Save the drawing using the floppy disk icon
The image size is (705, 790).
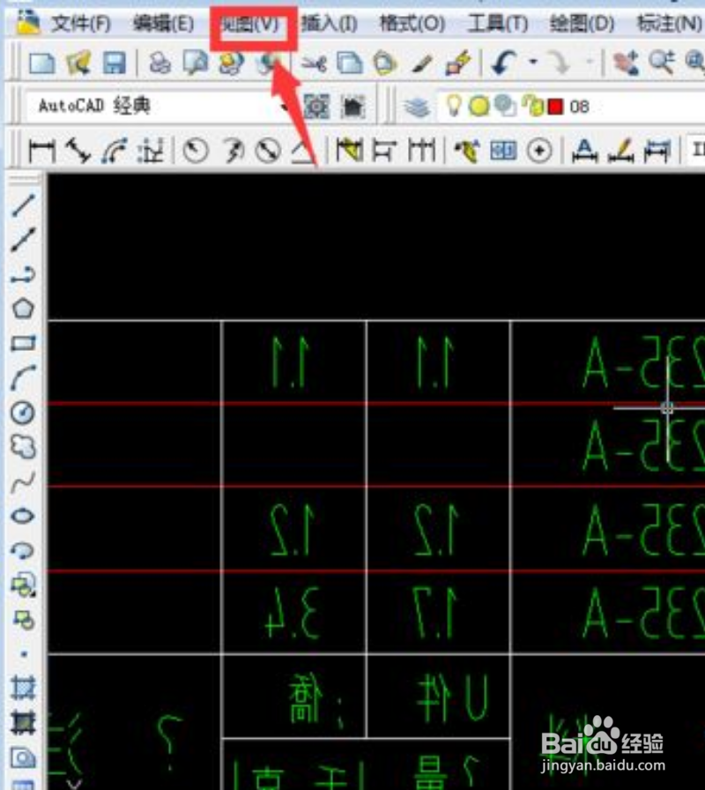(115, 64)
